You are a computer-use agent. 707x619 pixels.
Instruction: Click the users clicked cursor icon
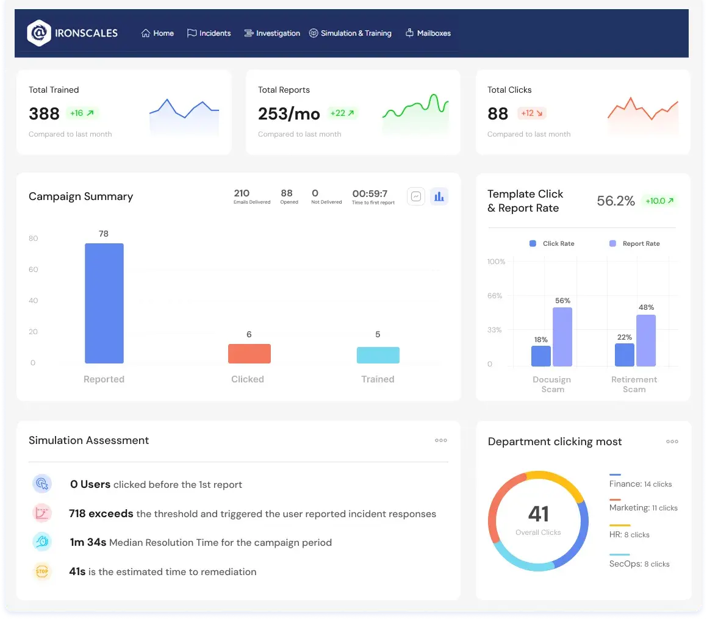click(x=42, y=484)
